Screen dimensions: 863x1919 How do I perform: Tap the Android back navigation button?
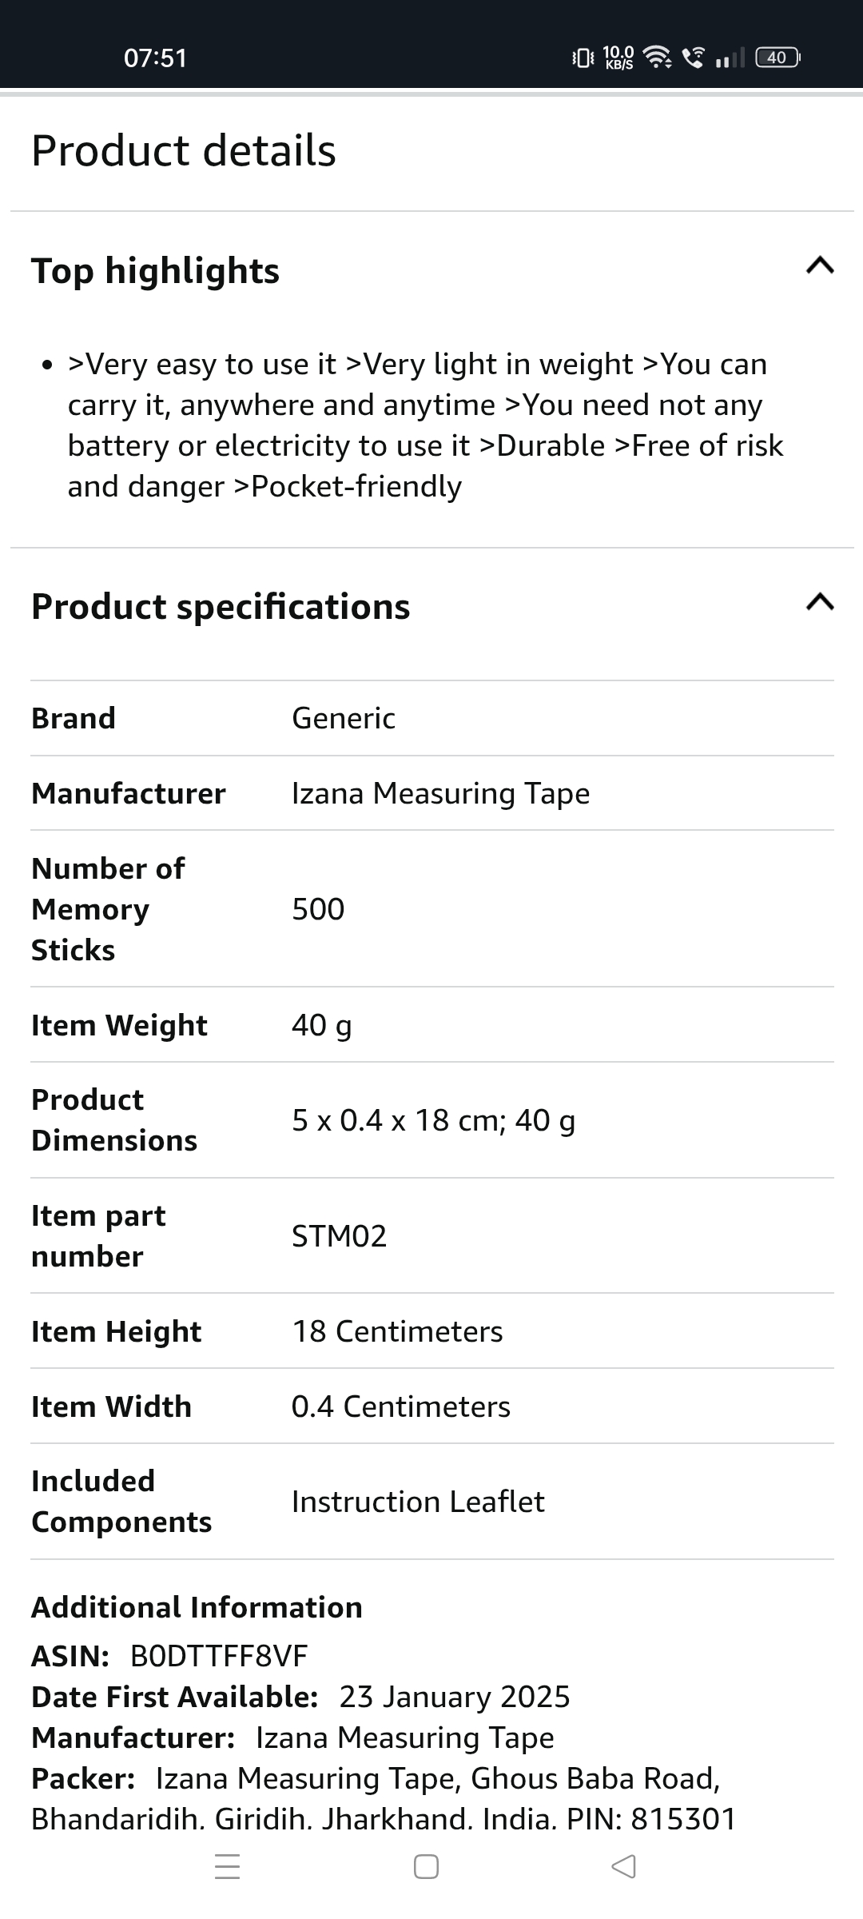[623, 1866]
